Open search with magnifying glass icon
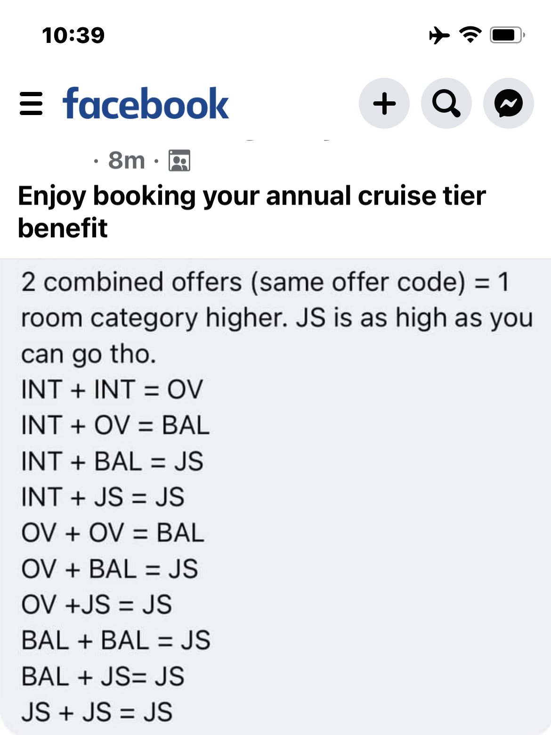The width and height of the screenshot is (551, 735). click(446, 103)
